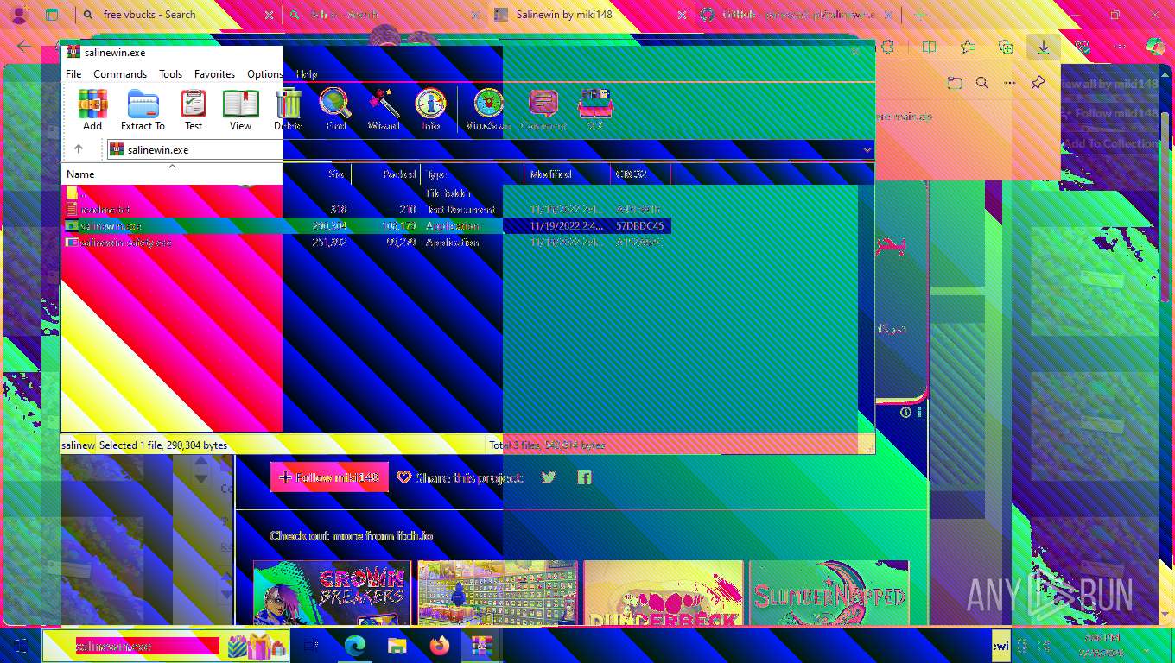
Task: Select the salinewin-safety.exe file row
Action: (366, 242)
